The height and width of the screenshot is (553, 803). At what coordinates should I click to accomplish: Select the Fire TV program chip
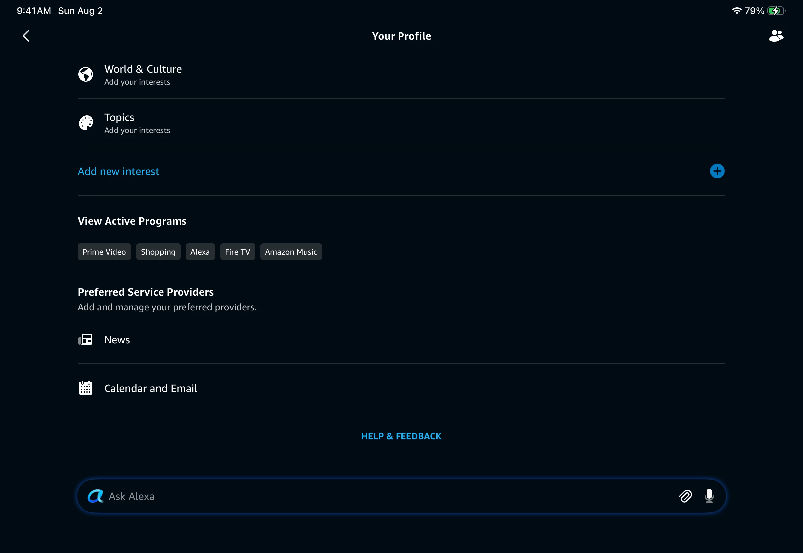[x=238, y=252]
